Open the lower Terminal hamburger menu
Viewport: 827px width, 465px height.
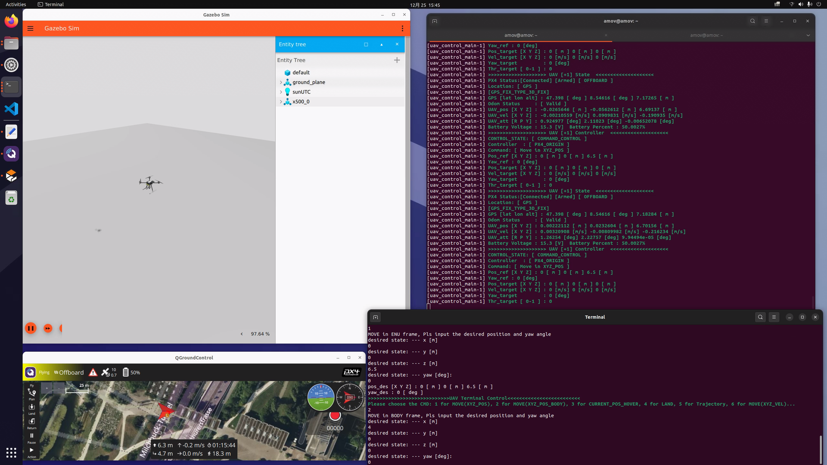pyautogui.click(x=774, y=317)
